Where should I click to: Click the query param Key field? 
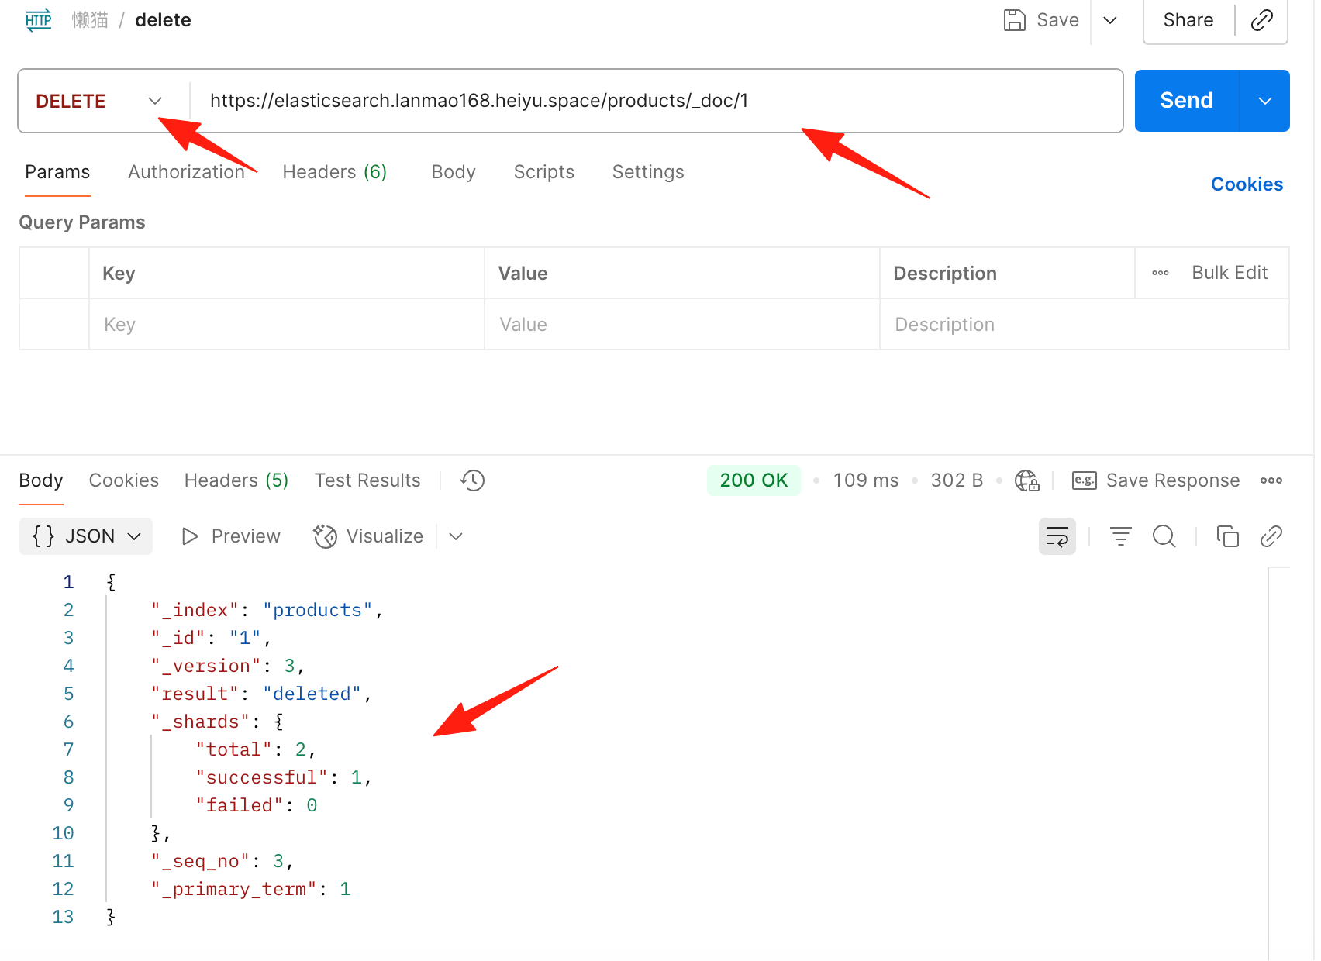point(287,325)
